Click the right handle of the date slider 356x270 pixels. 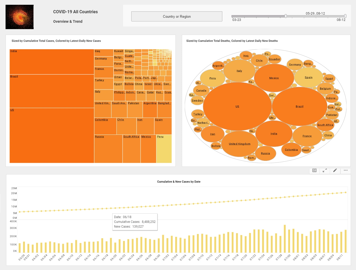point(345,16)
